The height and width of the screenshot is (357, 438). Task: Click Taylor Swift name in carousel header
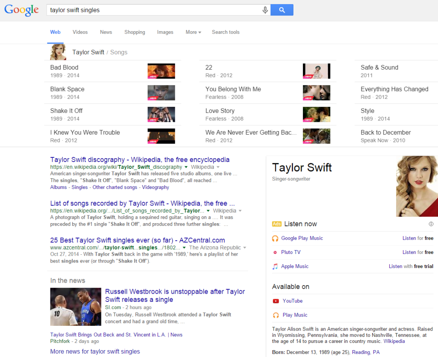[88, 52]
